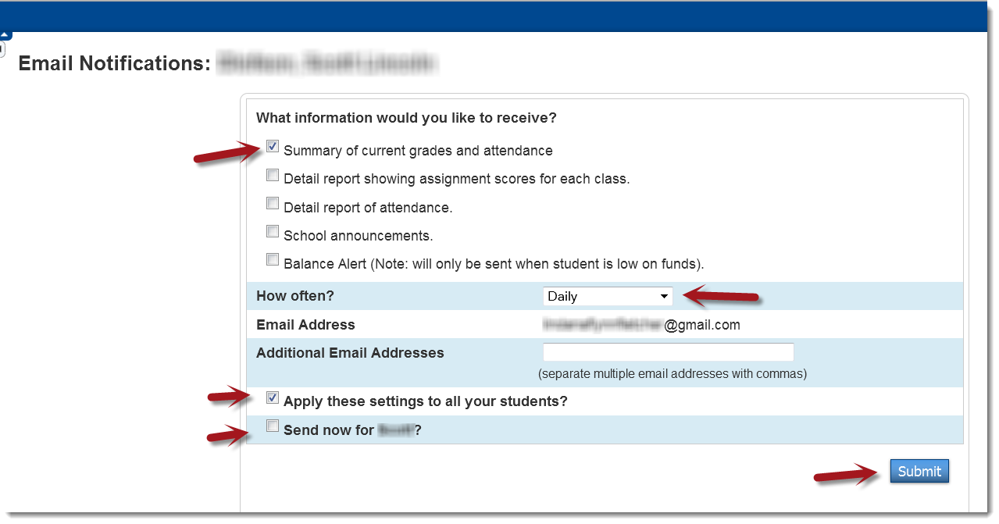Check the Send now checkbox
Image resolution: width=999 pixels, height=524 pixels.
[x=273, y=426]
